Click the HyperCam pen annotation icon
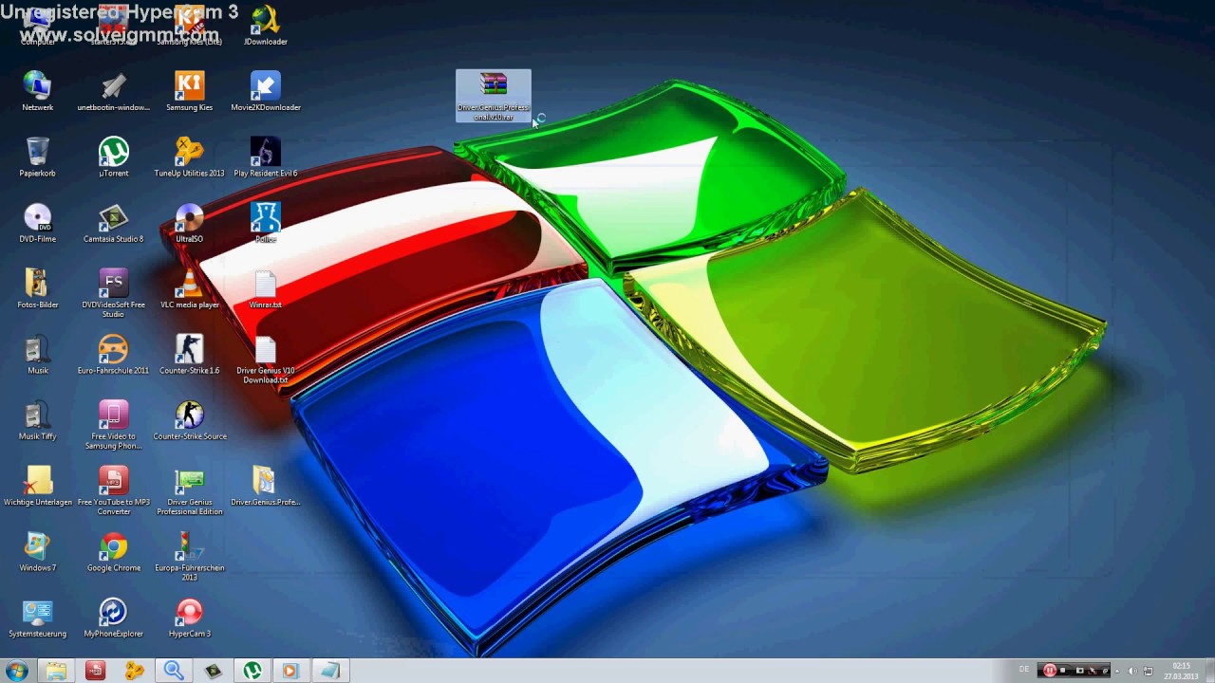This screenshot has height=683, width=1215. tap(1104, 671)
